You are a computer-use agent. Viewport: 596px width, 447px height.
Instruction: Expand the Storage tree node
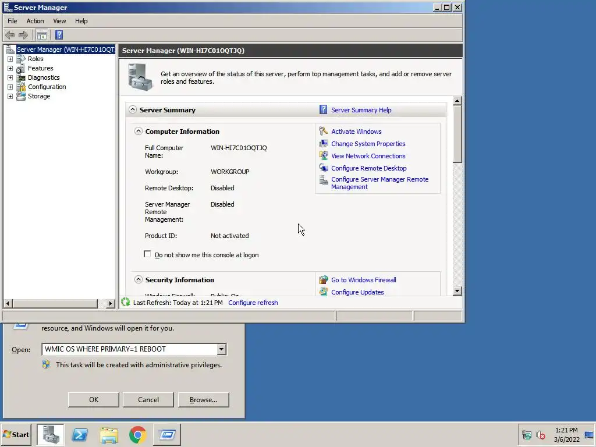(10, 96)
